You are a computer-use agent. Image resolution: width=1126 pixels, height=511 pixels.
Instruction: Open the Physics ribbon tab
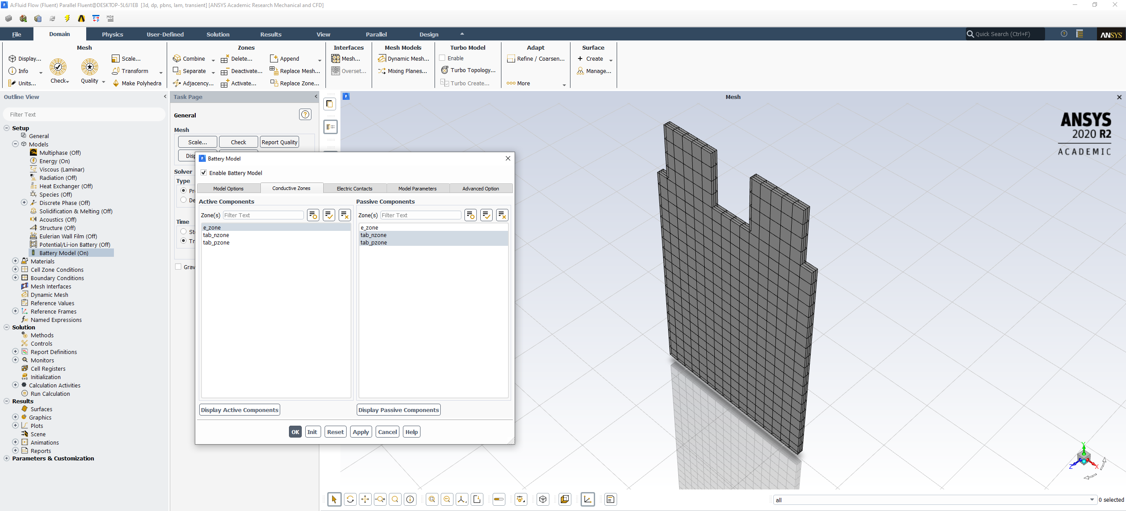(113, 34)
